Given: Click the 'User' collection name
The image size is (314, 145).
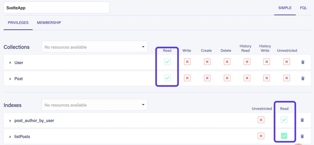Looking at the screenshot, I should (19, 63).
